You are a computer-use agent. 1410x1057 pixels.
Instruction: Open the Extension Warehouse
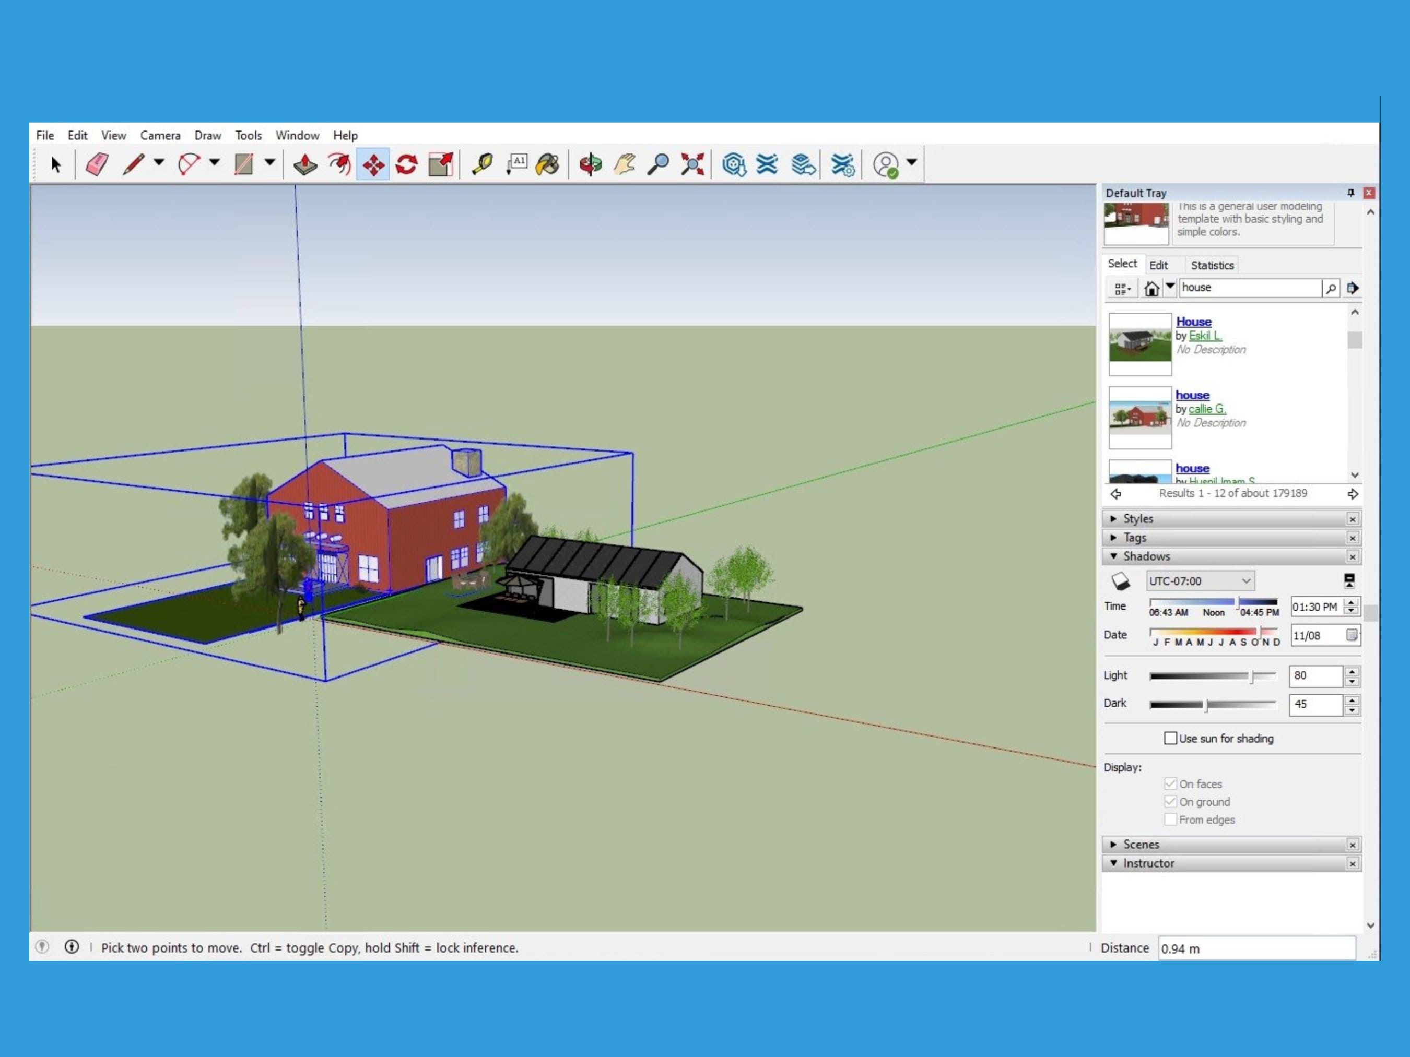pyautogui.click(x=768, y=164)
